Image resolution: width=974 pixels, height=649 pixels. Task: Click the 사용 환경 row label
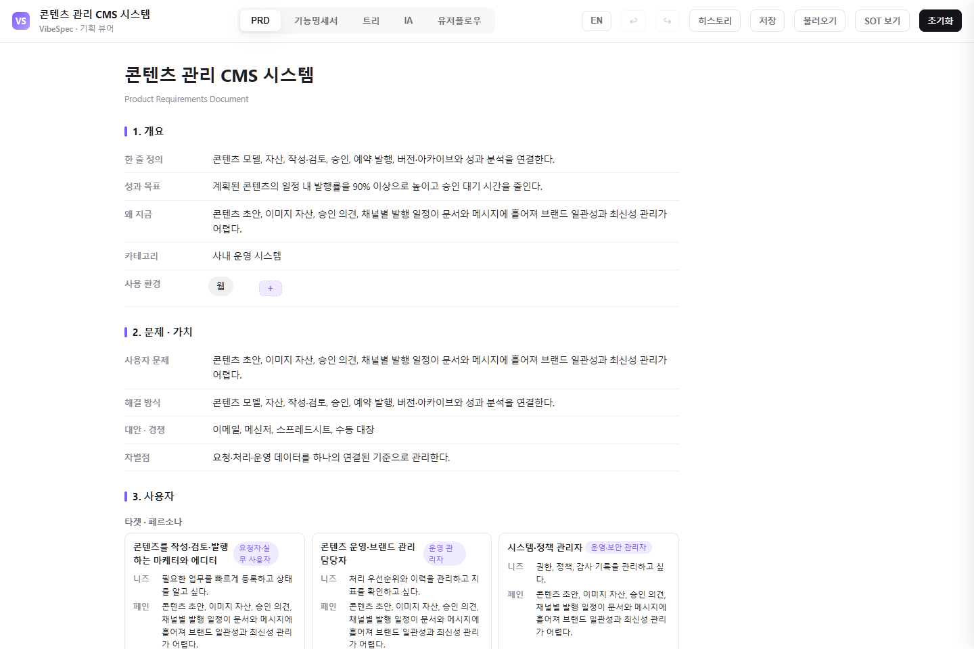coord(143,284)
